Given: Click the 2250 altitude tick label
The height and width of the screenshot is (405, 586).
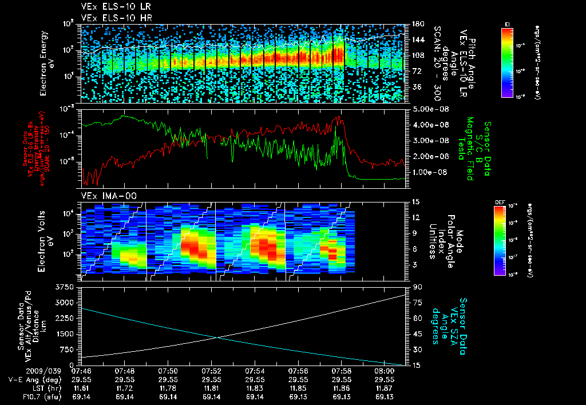Looking at the screenshot, I should point(64,318).
